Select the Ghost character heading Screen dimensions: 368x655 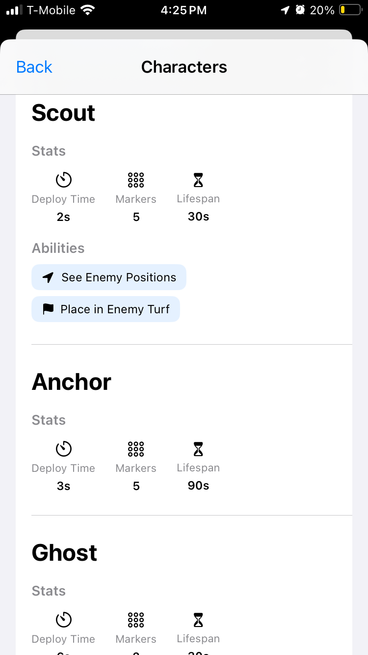[x=64, y=553]
